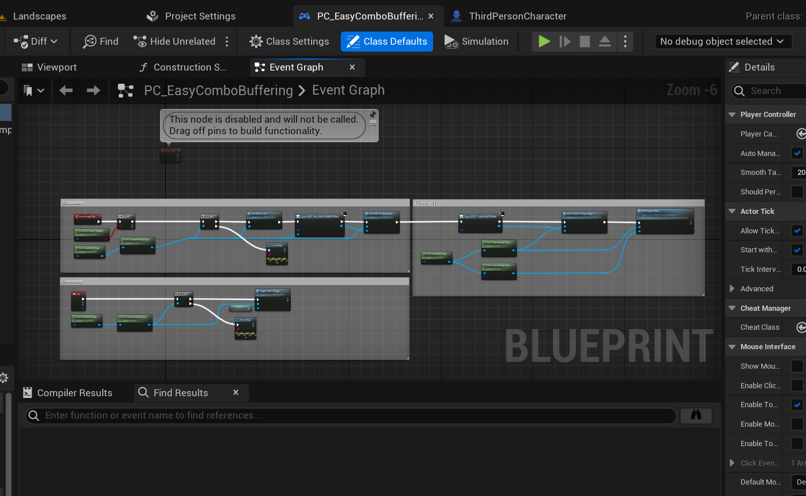This screenshot has height=496, width=806.
Task: Collapse the Mouse Interface section in Details
Action: point(732,346)
